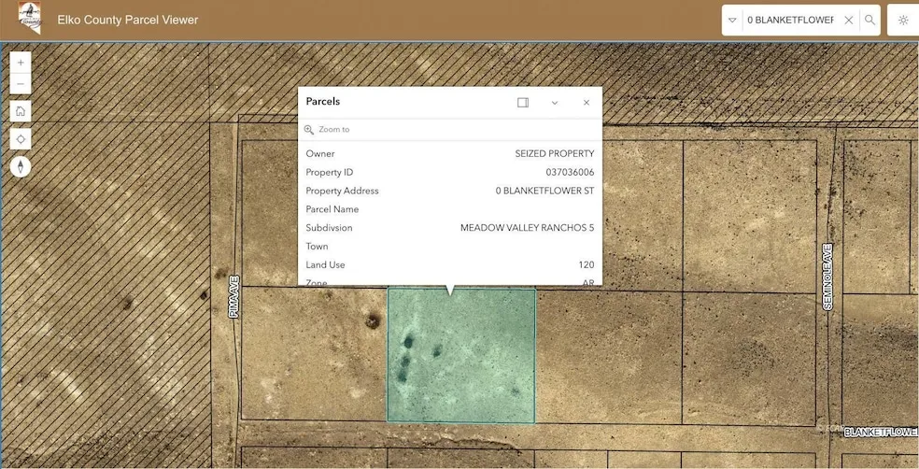Collapse the Parcels popup with chevron
The image size is (919, 469).
[555, 103]
